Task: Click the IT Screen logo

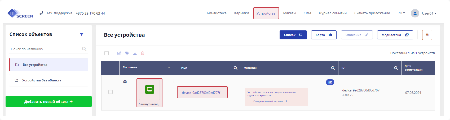Action: click(20, 13)
